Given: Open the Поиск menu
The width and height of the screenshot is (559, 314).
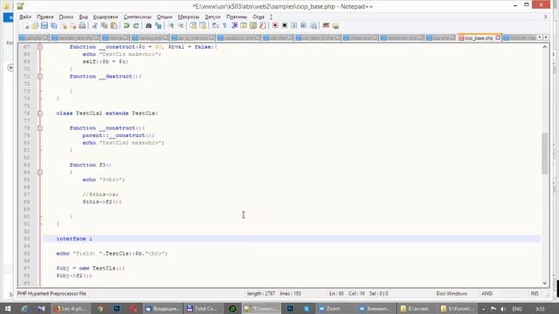Looking at the screenshot, I should pos(66,17).
